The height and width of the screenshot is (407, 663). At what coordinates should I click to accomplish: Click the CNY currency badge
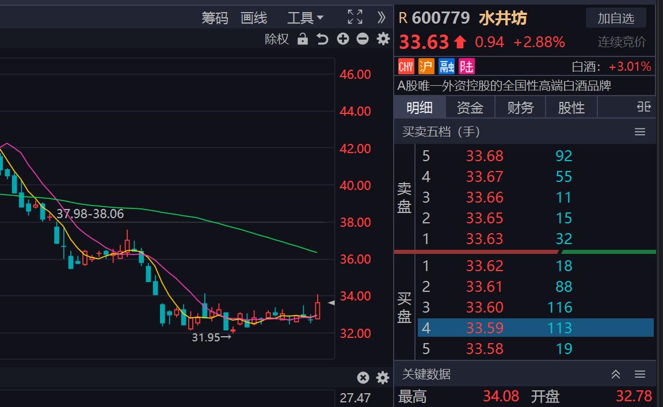tap(406, 66)
